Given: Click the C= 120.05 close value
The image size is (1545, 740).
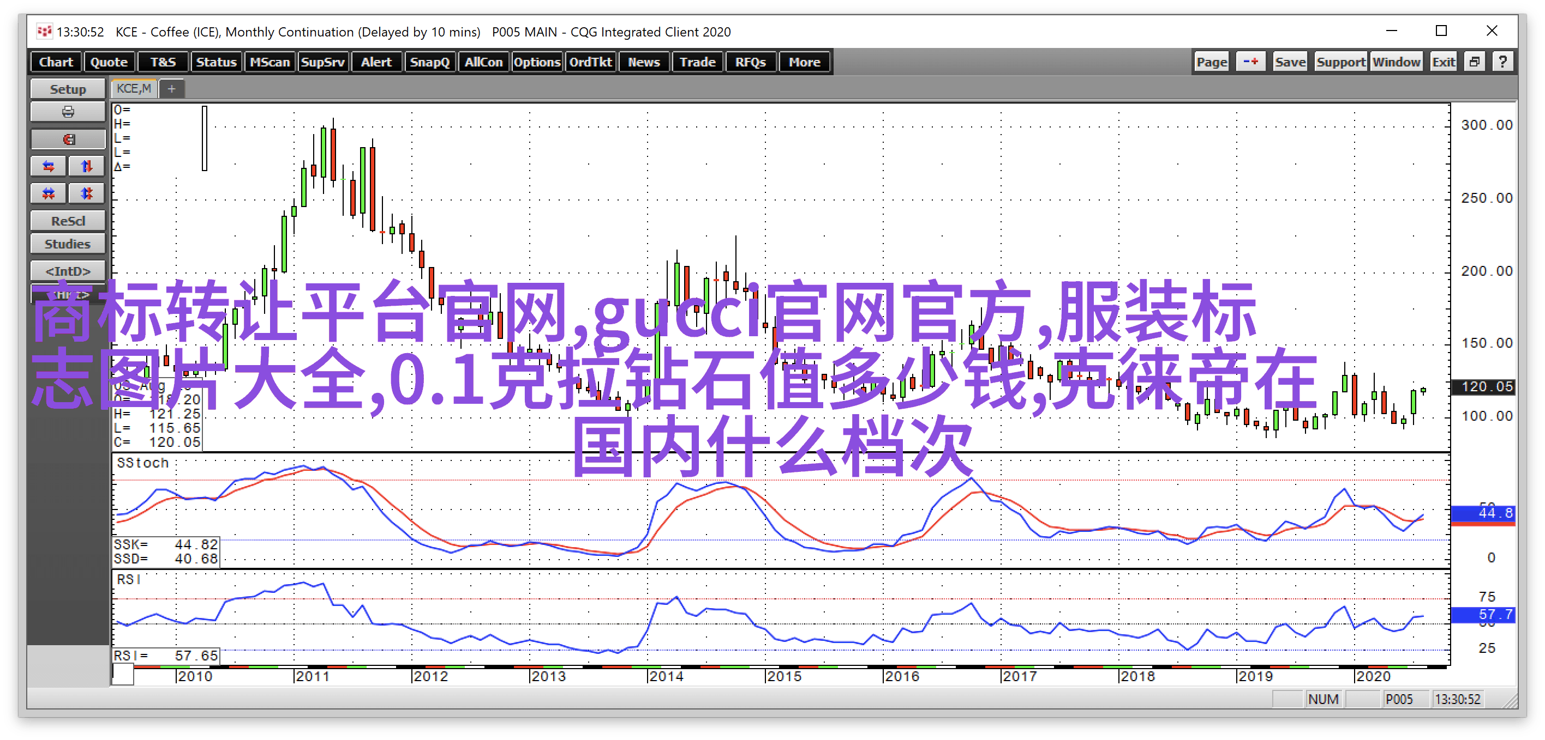Looking at the screenshot, I should [157, 442].
